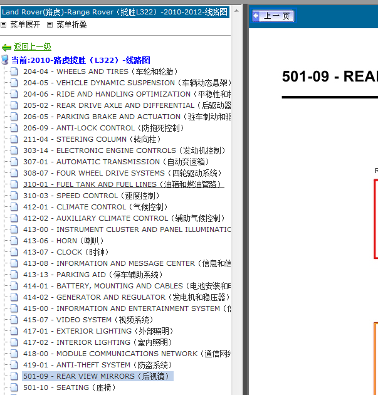Click the page icon beside 417-02 INTERIOR LIGHTING
378x395 pixels.
click(14, 342)
